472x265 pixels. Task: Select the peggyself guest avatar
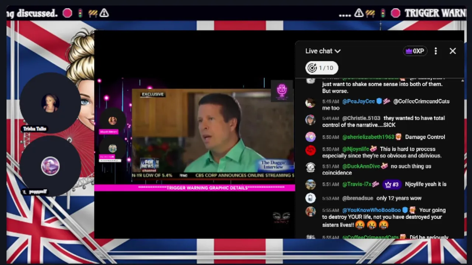[50, 166]
